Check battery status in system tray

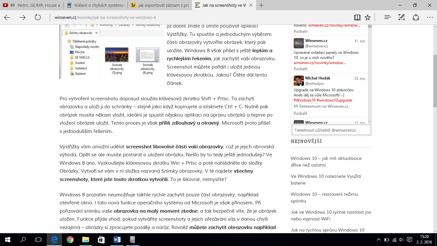(x=386, y=240)
